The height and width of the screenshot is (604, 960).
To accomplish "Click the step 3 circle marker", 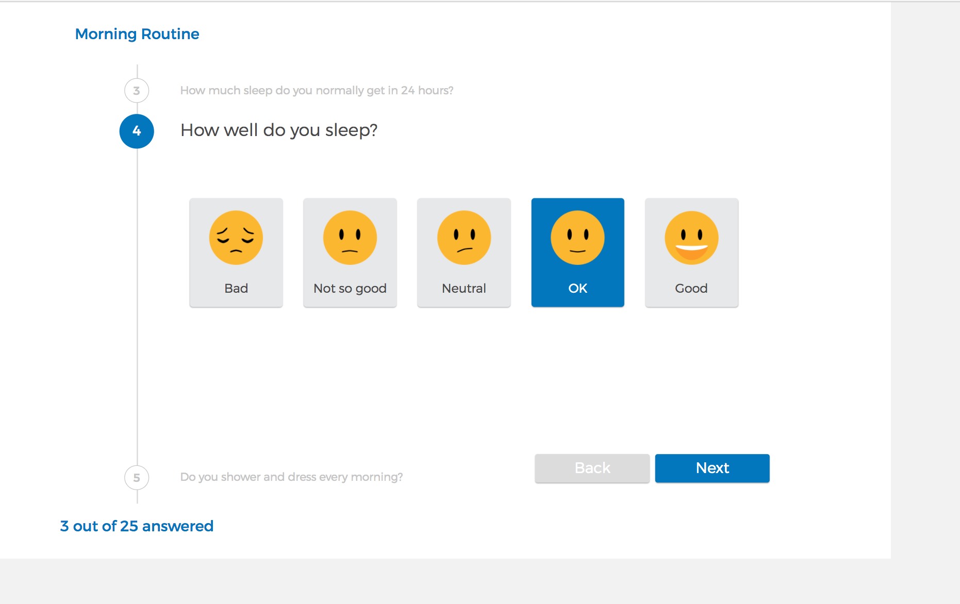I will pos(137,91).
